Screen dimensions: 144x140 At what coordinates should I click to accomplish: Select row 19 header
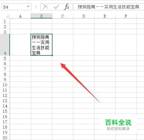[x=5, y=132]
